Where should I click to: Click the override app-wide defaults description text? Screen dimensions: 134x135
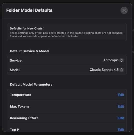coord(44,36)
